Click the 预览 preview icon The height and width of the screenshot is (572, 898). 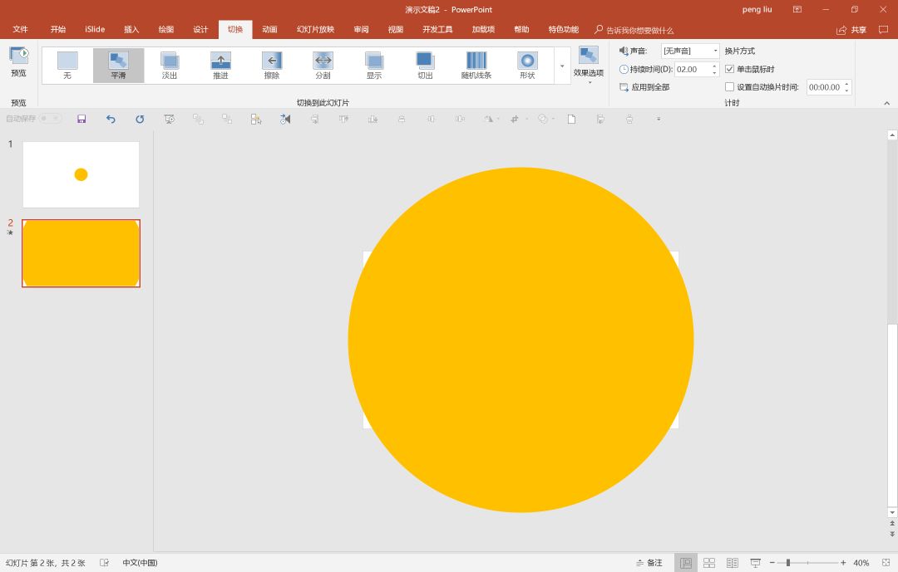pos(18,56)
